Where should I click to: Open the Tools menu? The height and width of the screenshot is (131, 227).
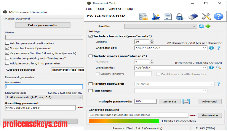tap(100, 9)
